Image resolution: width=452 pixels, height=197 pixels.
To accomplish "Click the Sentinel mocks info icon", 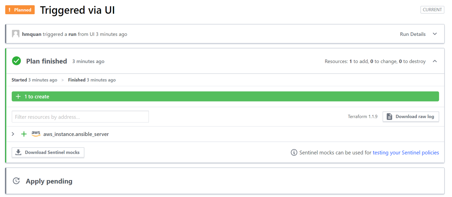I will 294,152.
